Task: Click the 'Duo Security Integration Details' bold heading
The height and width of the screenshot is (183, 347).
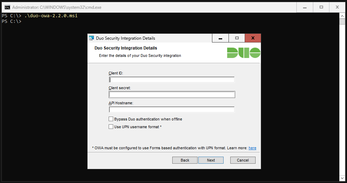Action: tap(126, 48)
